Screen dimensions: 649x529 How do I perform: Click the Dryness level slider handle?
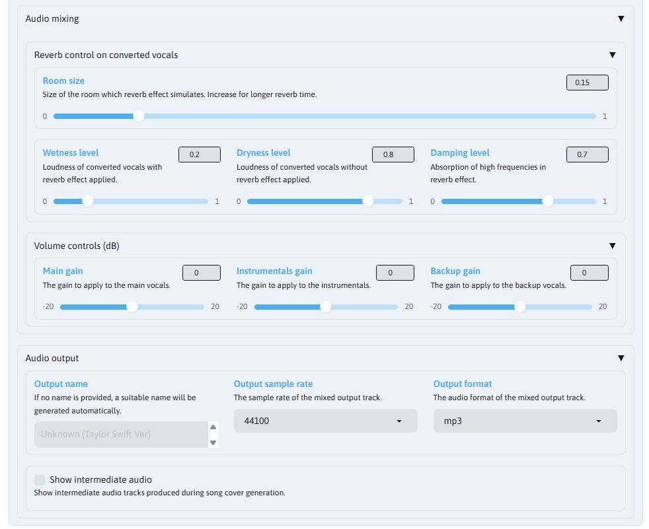coord(369,201)
